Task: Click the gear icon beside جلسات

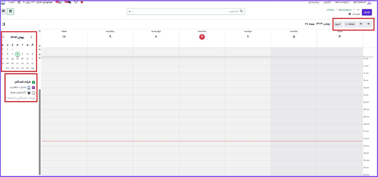Action: coord(350,14)
